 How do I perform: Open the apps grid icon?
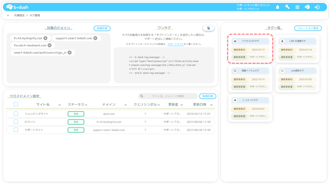click(x=297, y=7)
